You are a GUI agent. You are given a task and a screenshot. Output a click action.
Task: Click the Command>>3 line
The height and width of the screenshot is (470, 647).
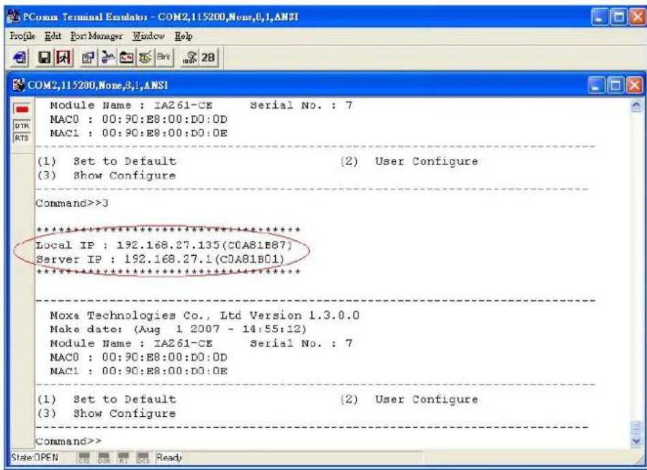(72, 203)
